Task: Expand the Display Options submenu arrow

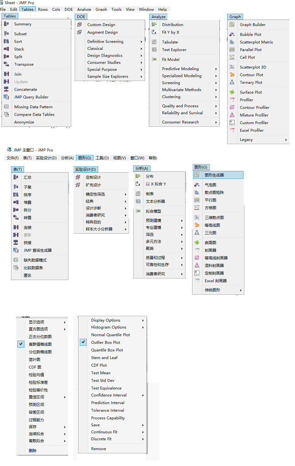Action: click(x=143, y=320)
